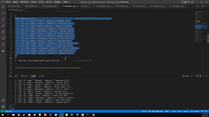Open the Extensions view

(x=3, y=32)
